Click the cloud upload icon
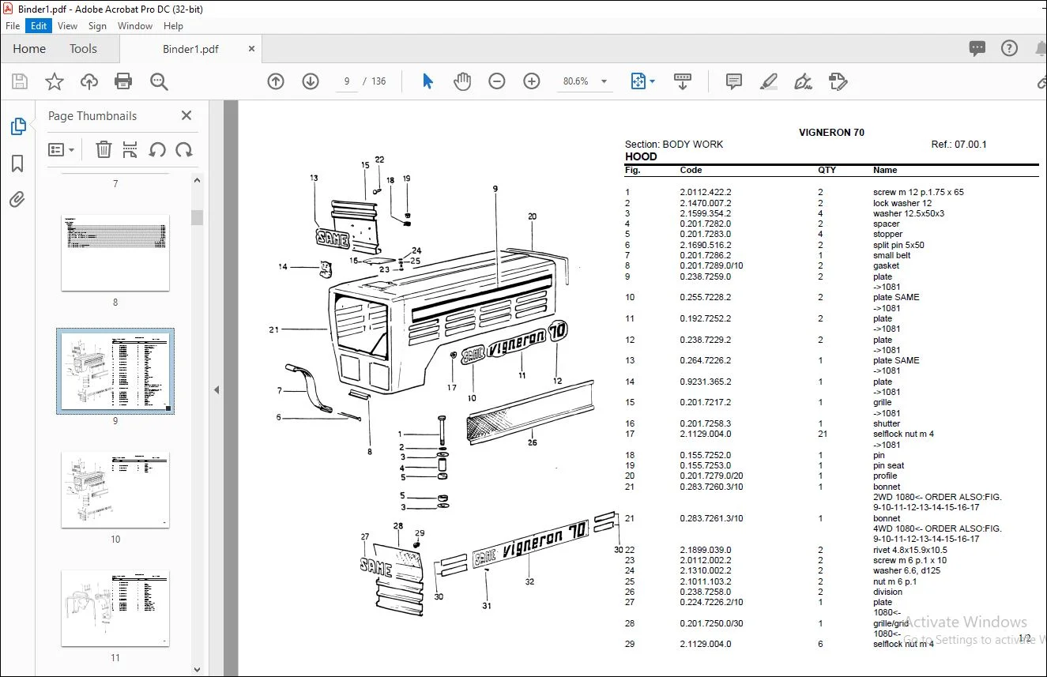 89,81
